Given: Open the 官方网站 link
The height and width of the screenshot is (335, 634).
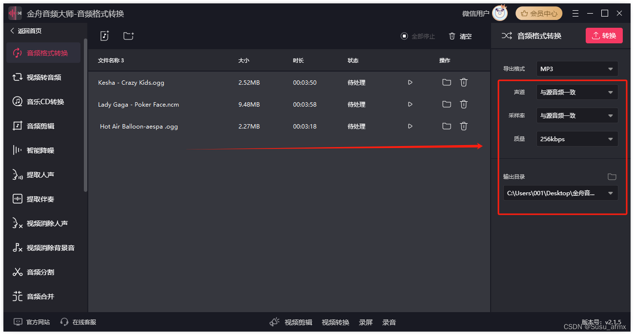Looking at the screenshot, I should point(32,322).
